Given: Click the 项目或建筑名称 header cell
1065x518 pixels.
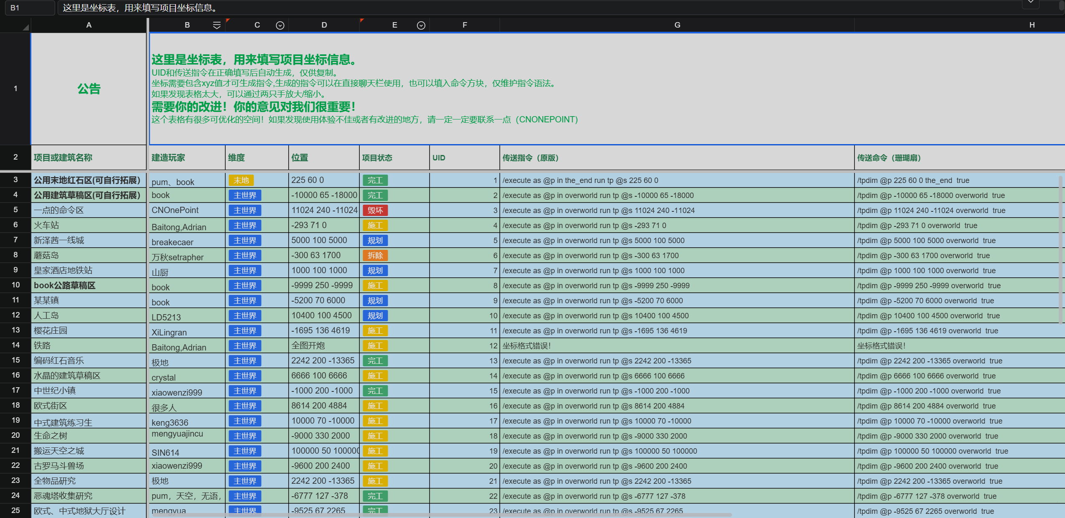Looking at the screenshot, I should tap(89, 157).
